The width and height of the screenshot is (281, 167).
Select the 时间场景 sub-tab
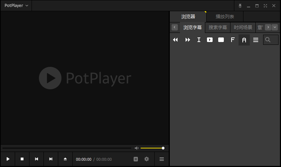click(243, 27)
